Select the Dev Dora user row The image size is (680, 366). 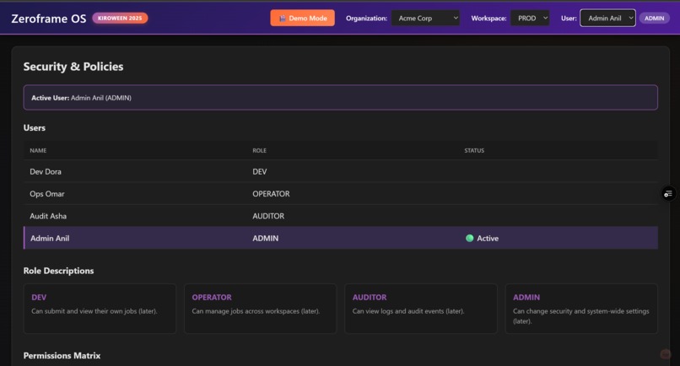coord(341,171)
